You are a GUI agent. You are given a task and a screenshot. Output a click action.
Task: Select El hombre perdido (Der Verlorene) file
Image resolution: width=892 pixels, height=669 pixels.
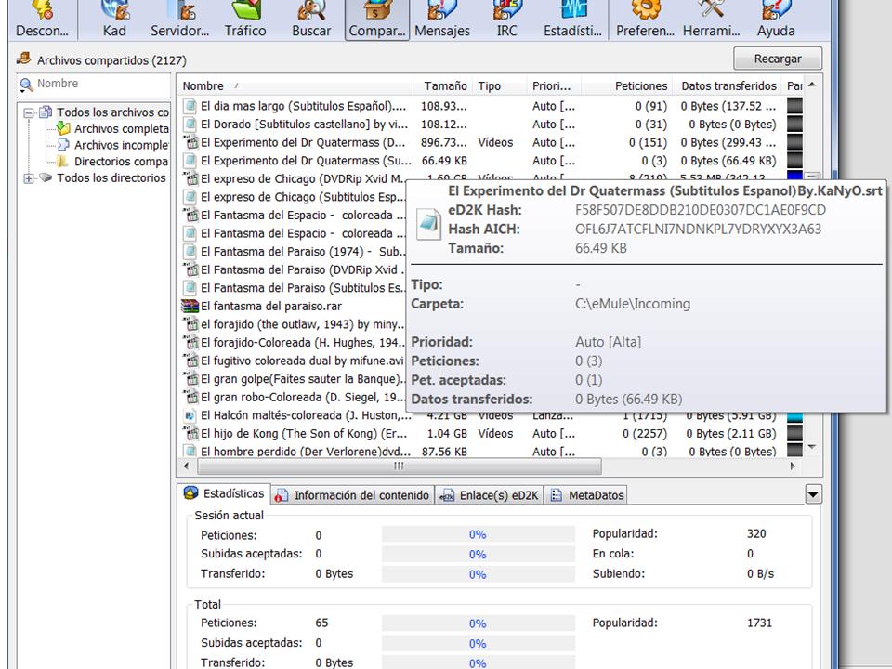[306, 452]
